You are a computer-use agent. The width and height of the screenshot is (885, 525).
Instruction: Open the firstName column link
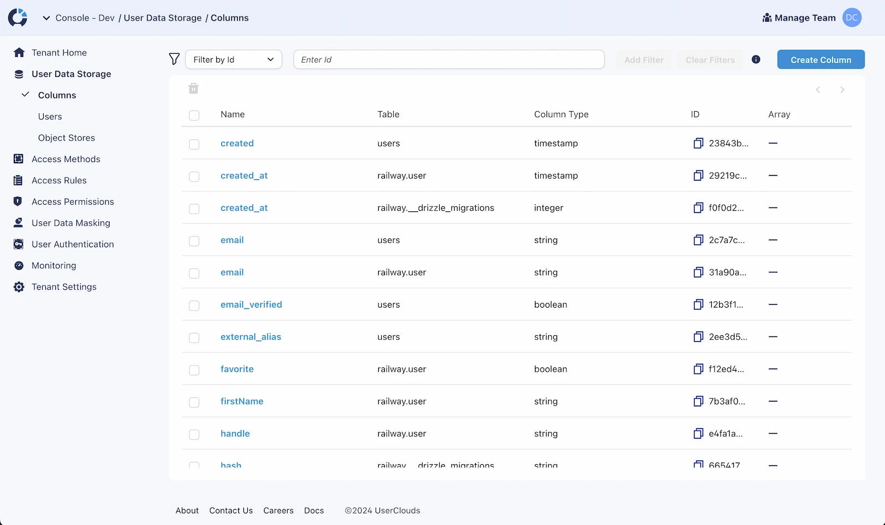tap(242, 402)
